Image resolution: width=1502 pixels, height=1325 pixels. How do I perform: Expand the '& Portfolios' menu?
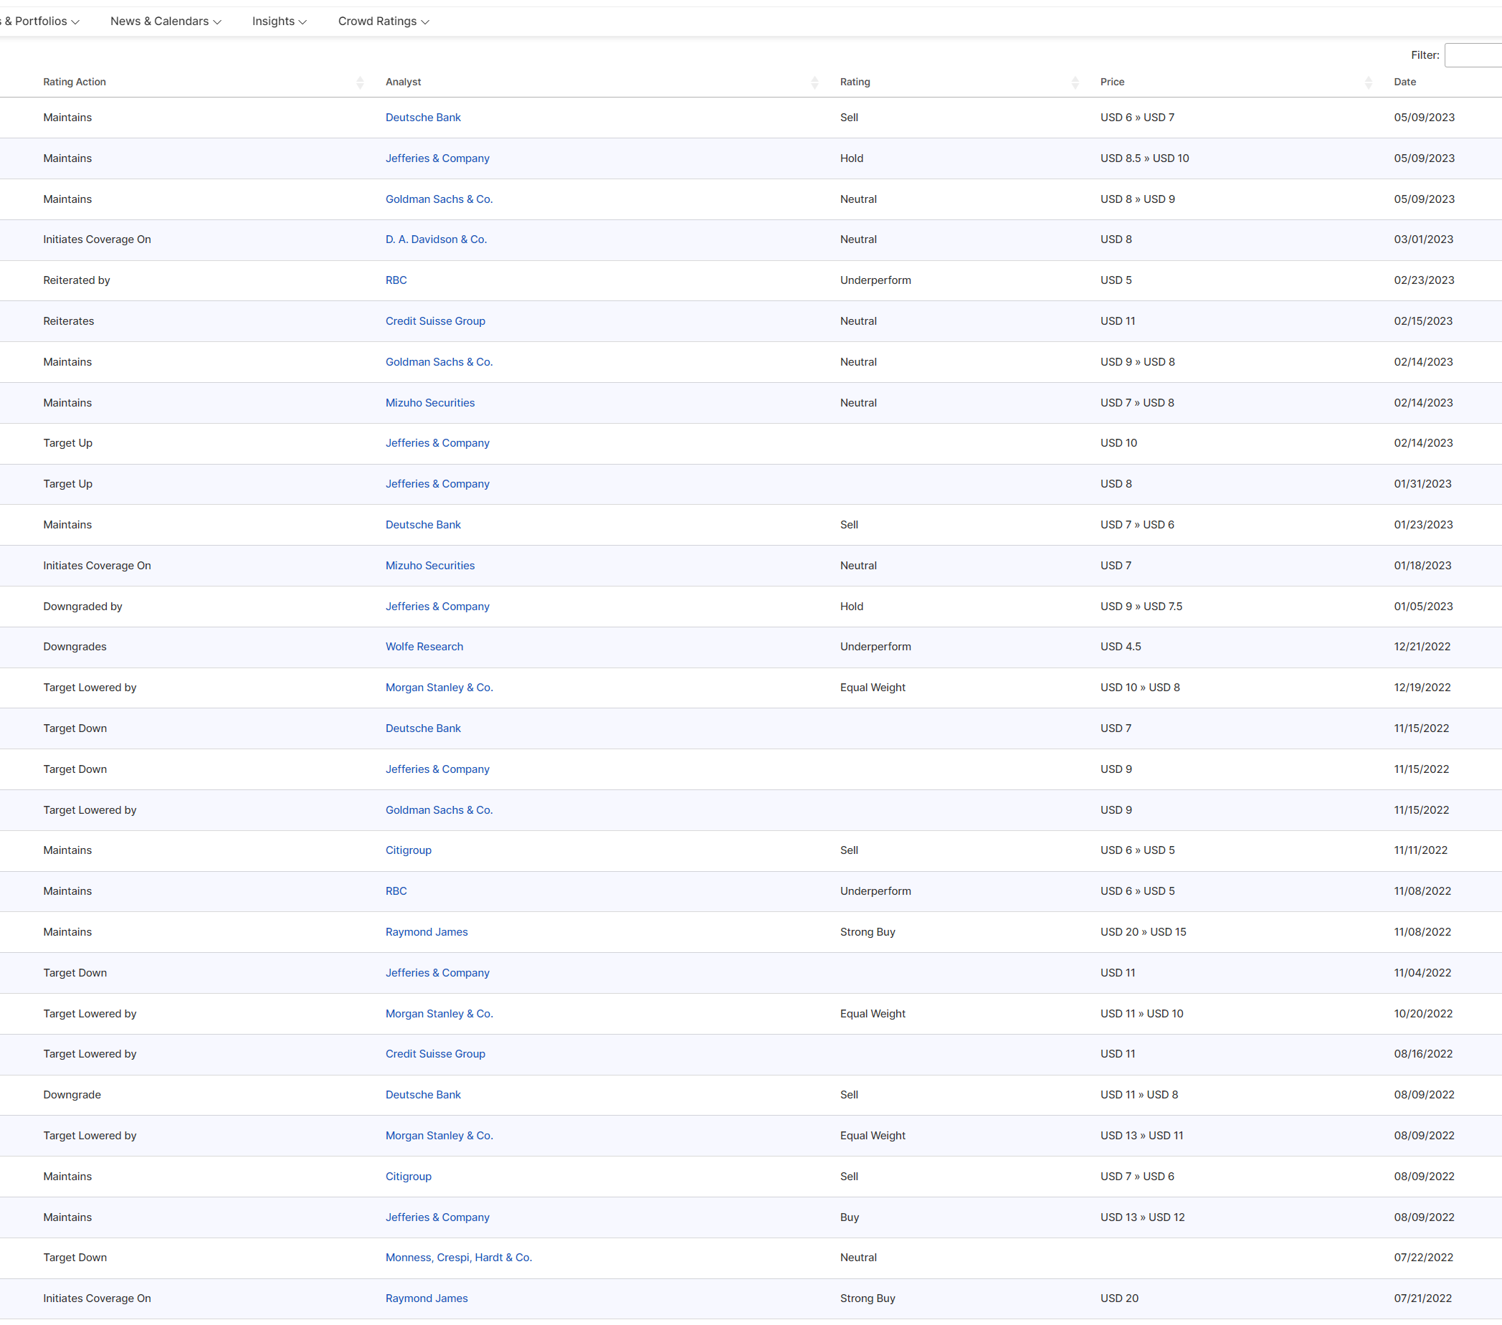pyautogui.click(x=39, y=22)
